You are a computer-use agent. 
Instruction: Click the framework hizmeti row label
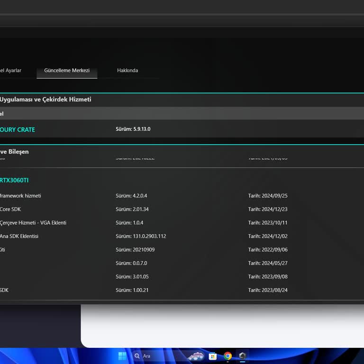pos(20,196)
